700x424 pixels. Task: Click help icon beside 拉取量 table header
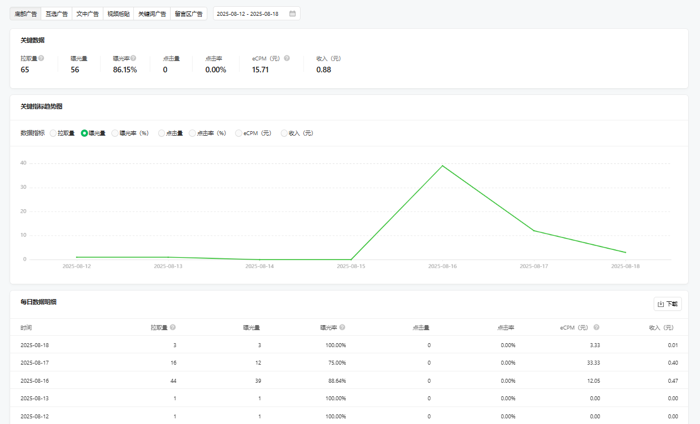[x=173, y=327]
